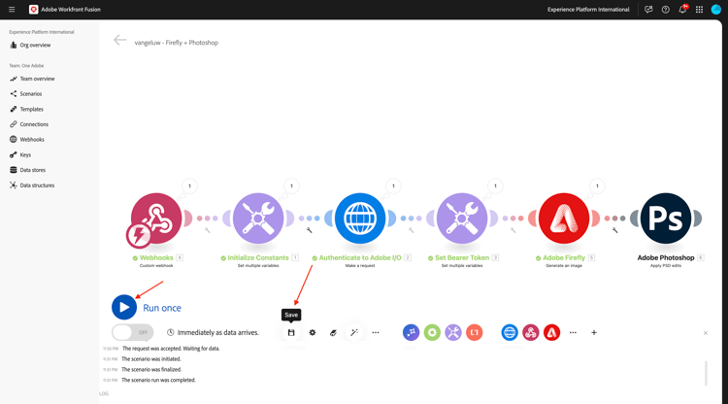Screen dimensions: 728x404
Task: Open Connections in sidebar
Action: tap(29, 124)
